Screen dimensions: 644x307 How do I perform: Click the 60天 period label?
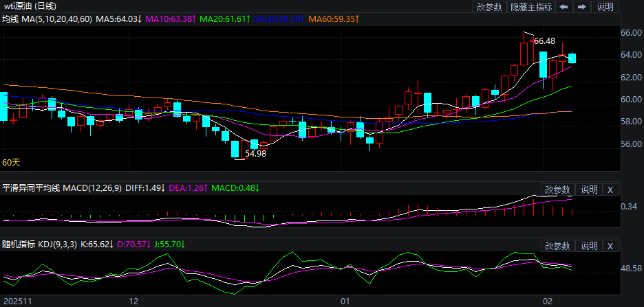pyautogui.click(x=11, y=163)
